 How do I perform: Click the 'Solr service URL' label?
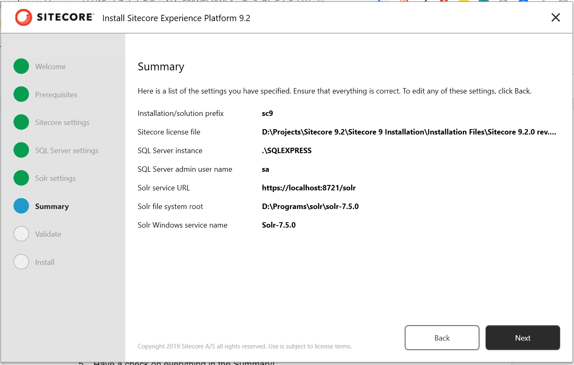pyautogui.click(x=164, y=188)
